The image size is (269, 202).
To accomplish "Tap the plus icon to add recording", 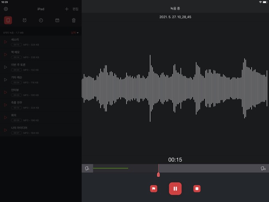I will pyautogui.click(x=67, y=9).
